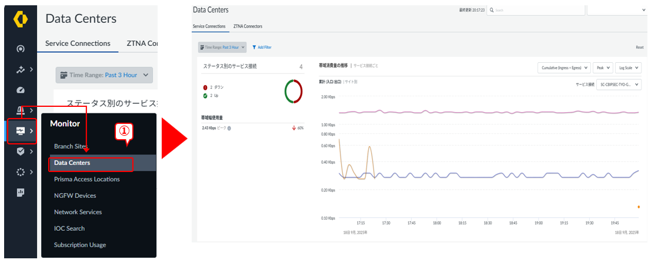Click the サイト別 chart view link
The image size is (648, 263).
350,82
